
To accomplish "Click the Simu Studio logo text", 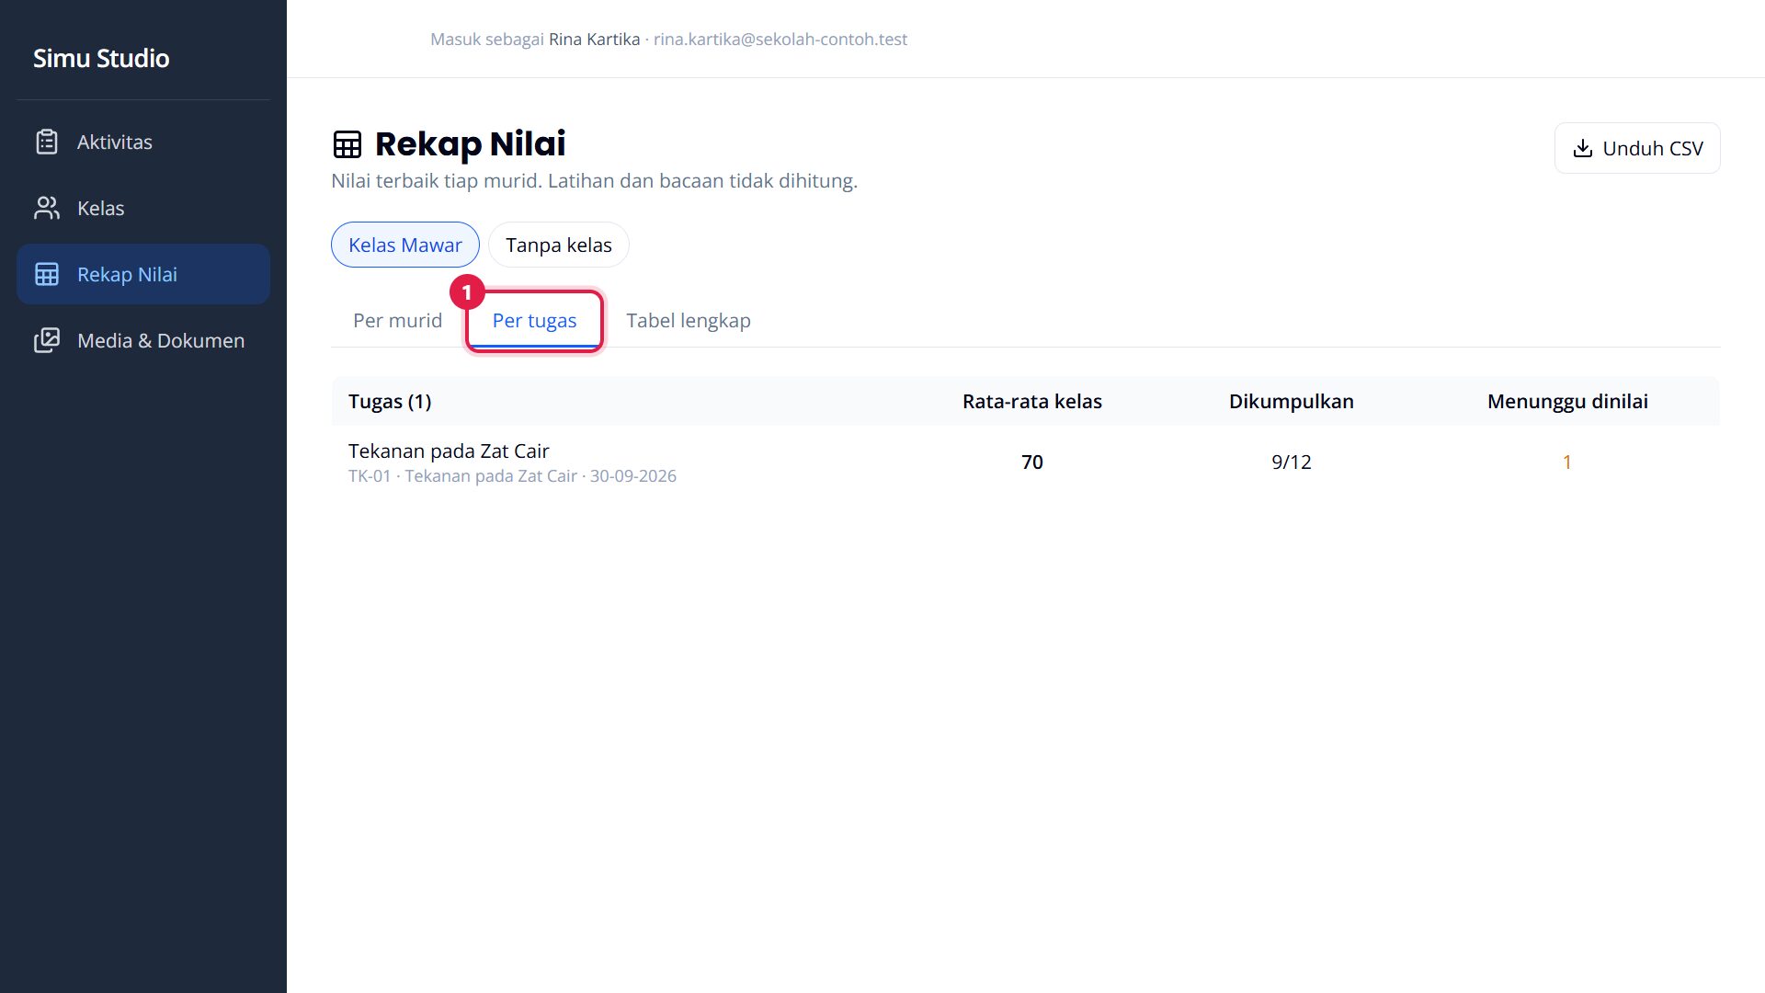I will 101,58.
